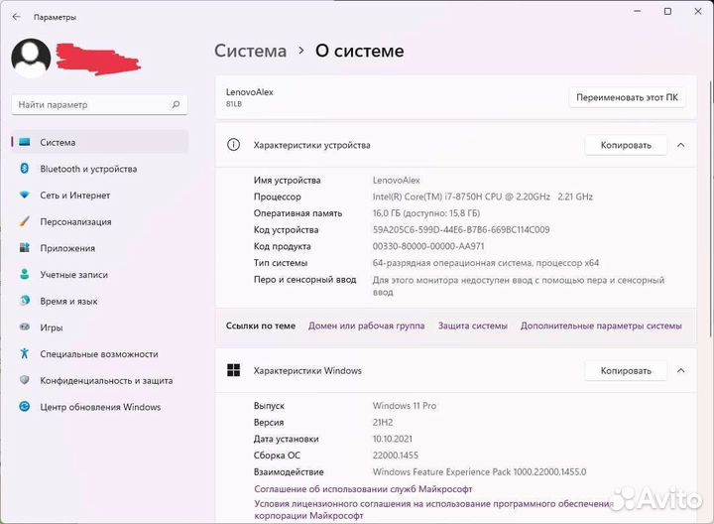The height and width of the screenshot is (524, 714).
Task: Click the Учетные записи person icon
Action: pyautogui.click(x=25, y=274)
